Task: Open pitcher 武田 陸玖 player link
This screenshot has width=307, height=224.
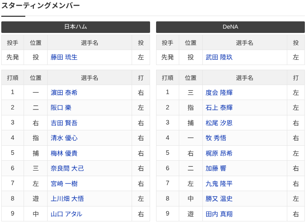Action: (219, 57)
